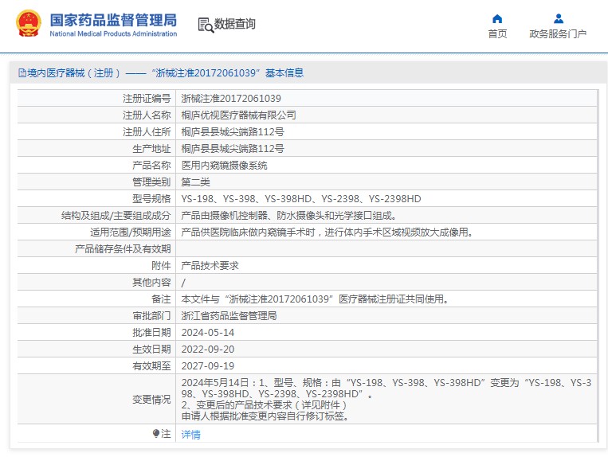This screenshot has height=457, width=608.
Task: Select the slash value in 其他内容 row
Action: 183,283
